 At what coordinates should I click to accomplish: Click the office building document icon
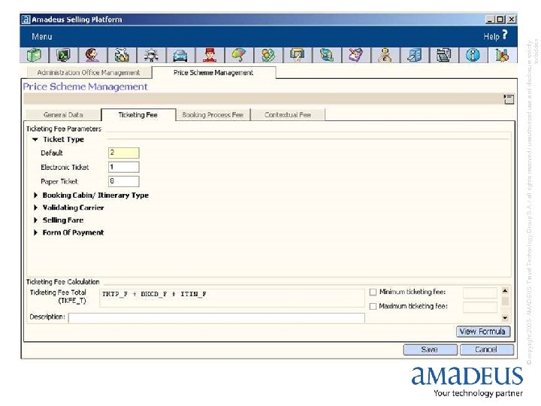coord(414,55)
